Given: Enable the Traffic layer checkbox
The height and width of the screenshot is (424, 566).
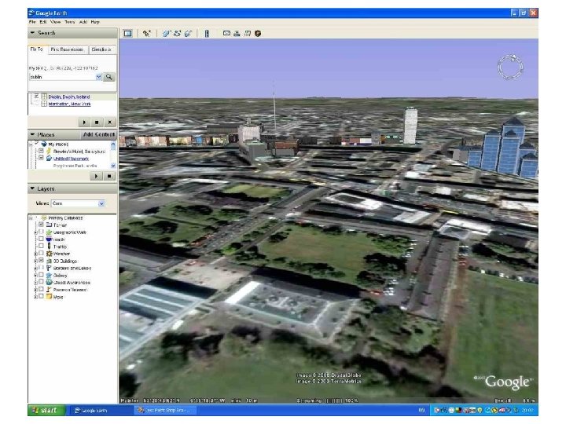Looking at the screenshot, I should (x=41, y=247).
